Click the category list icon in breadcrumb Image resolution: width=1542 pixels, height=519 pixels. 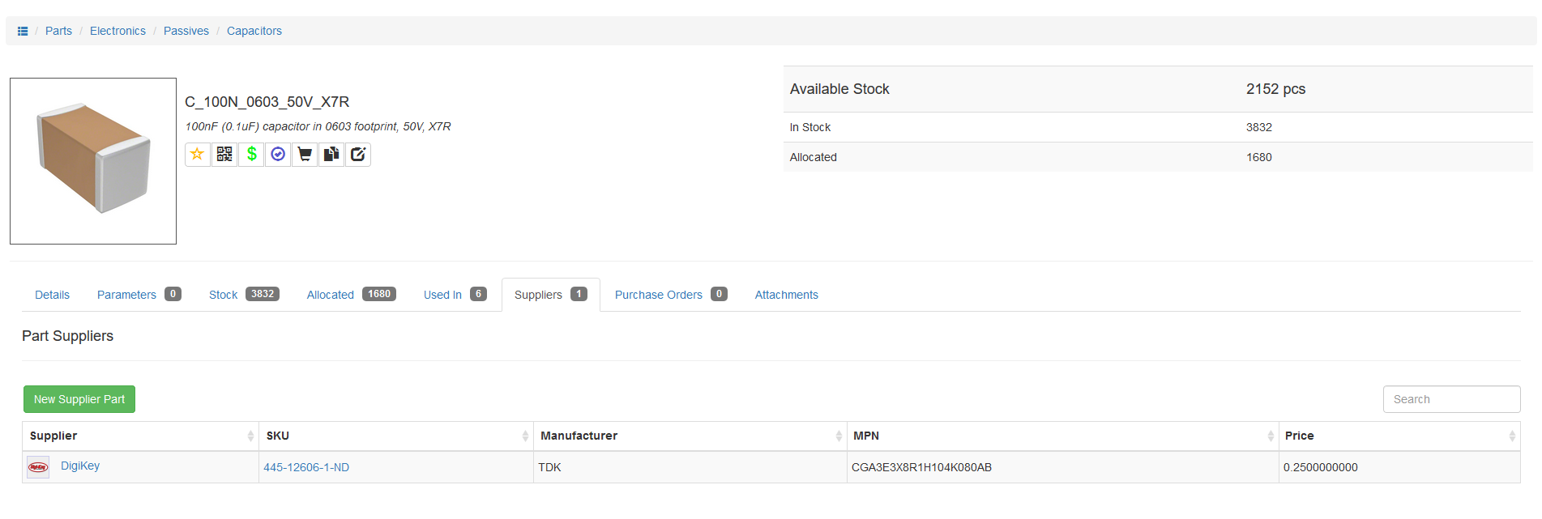coord(23,31)
